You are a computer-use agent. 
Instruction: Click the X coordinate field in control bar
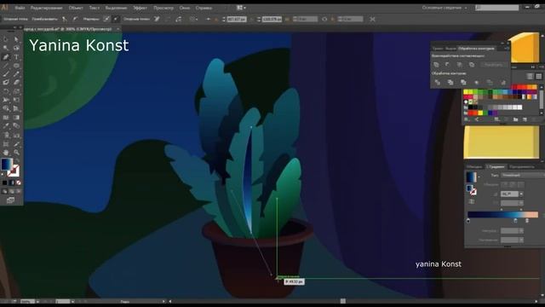[x=237, y=19]
